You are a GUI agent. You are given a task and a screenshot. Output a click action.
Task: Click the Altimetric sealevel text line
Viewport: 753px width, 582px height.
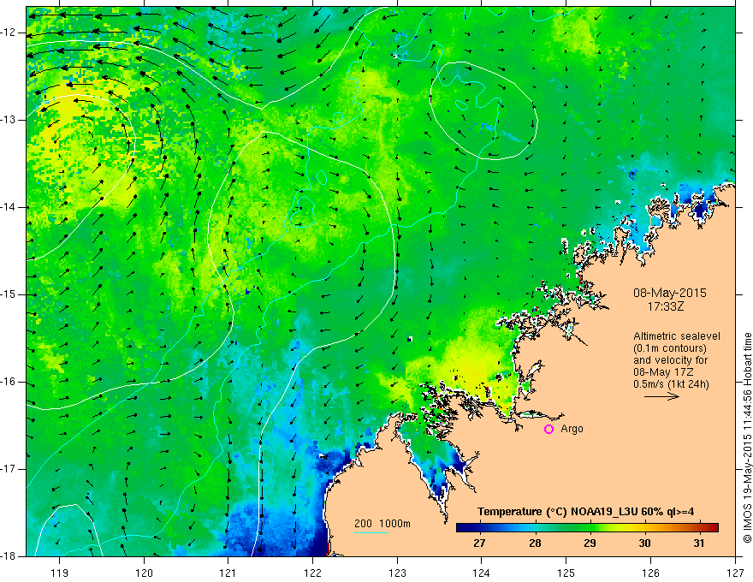677,336
